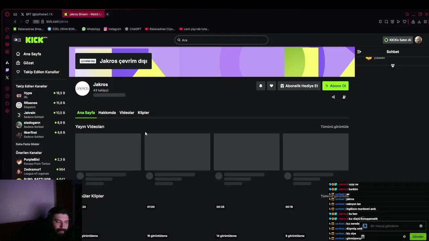Viewport: 429px width, 241px height.
Task: Collapse the Sohbet chat panel
Action: coord(359,52)
